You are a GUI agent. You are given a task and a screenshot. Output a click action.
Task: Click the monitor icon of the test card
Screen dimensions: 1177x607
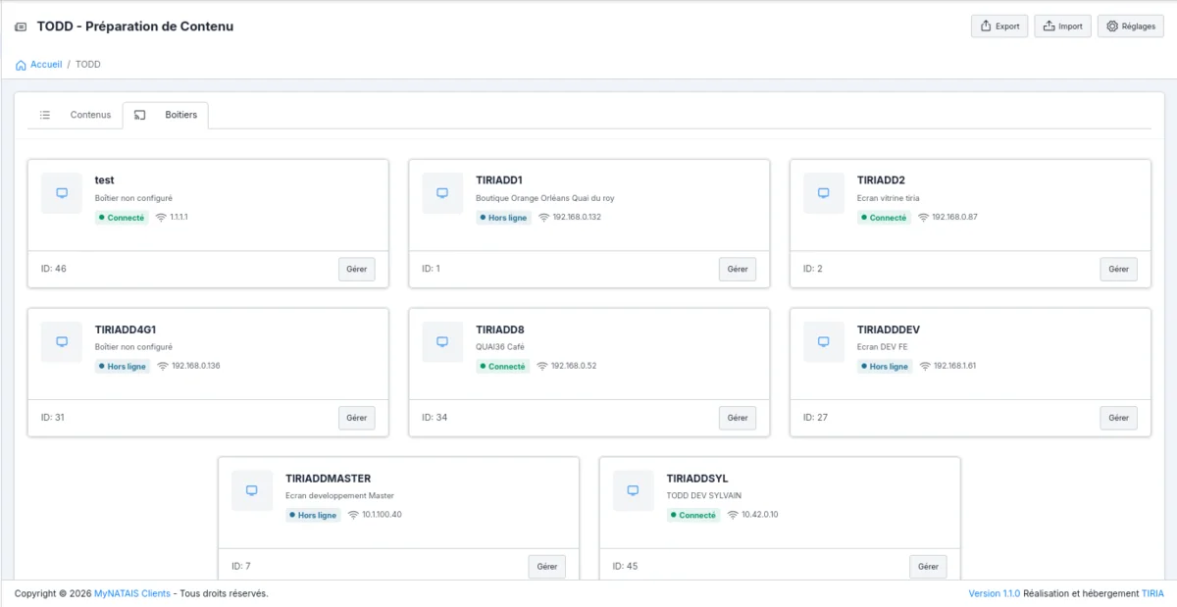coord(62,193)
